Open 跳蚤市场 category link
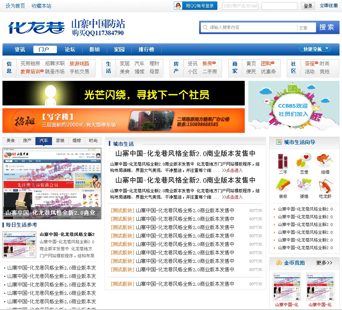342x310 pixels. pyautogui.click(x=55, y=72)
